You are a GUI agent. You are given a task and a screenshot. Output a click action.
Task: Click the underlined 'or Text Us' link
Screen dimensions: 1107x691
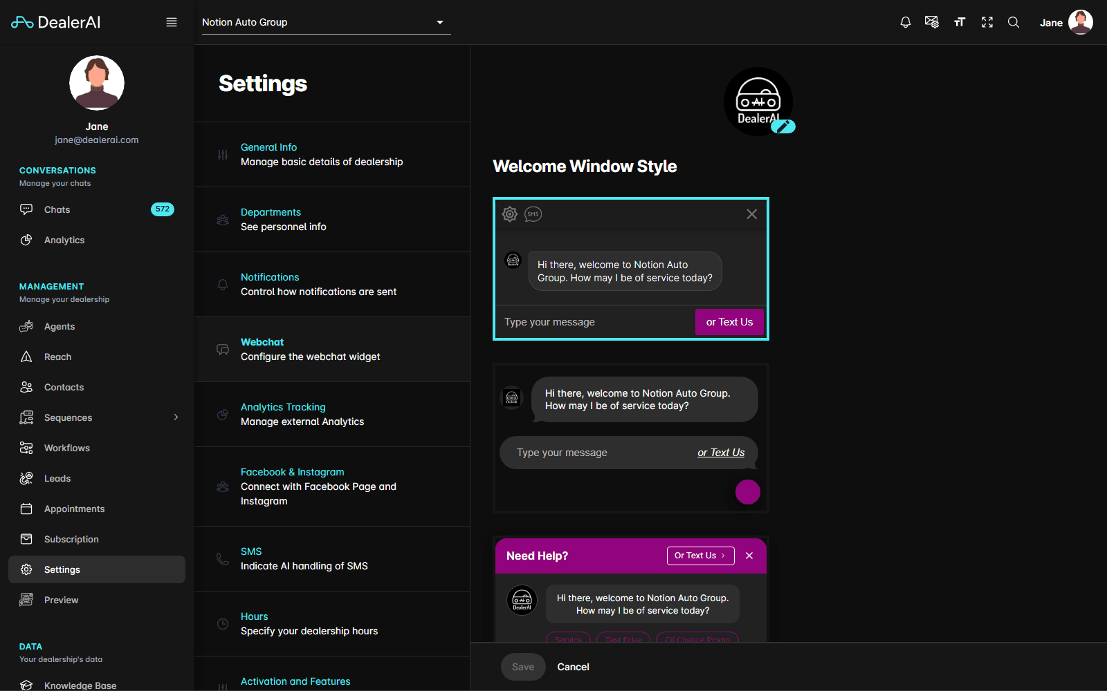[721, 453]
